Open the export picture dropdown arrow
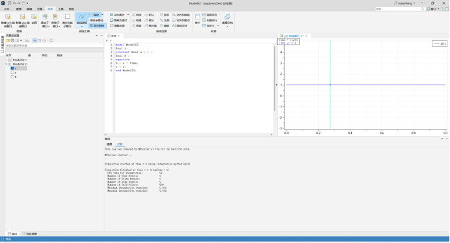The width and height of the screenshot is (450, 243). pos(128,15)
